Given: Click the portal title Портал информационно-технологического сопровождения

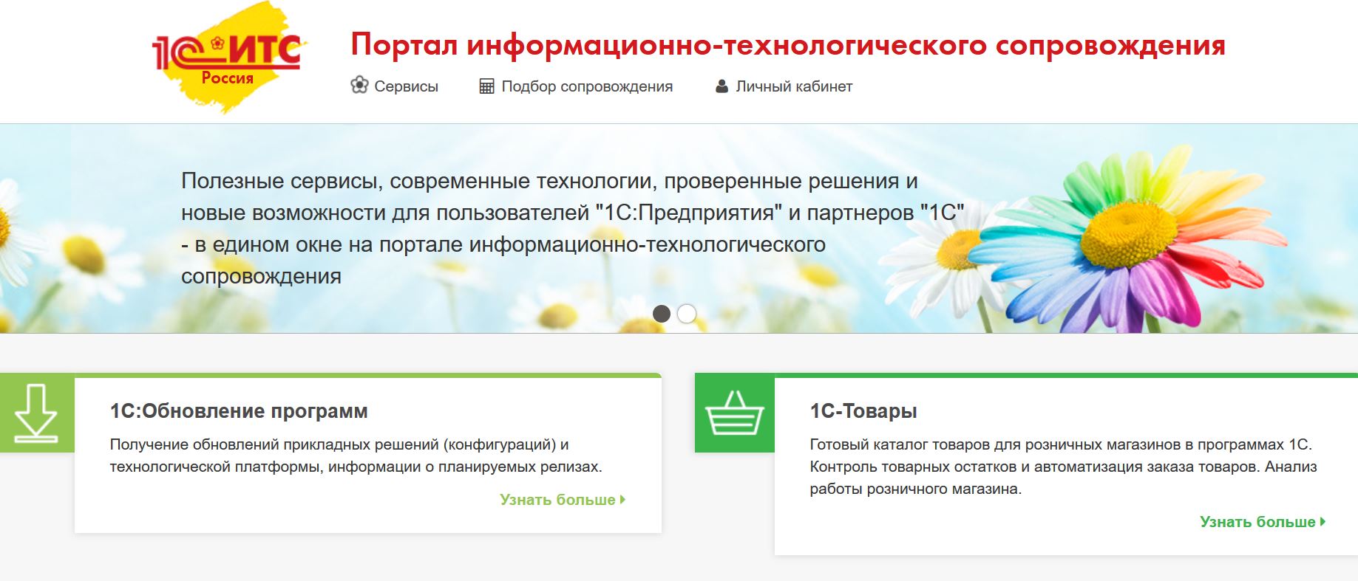Looking at the screenshot, I should click(788, 45).
